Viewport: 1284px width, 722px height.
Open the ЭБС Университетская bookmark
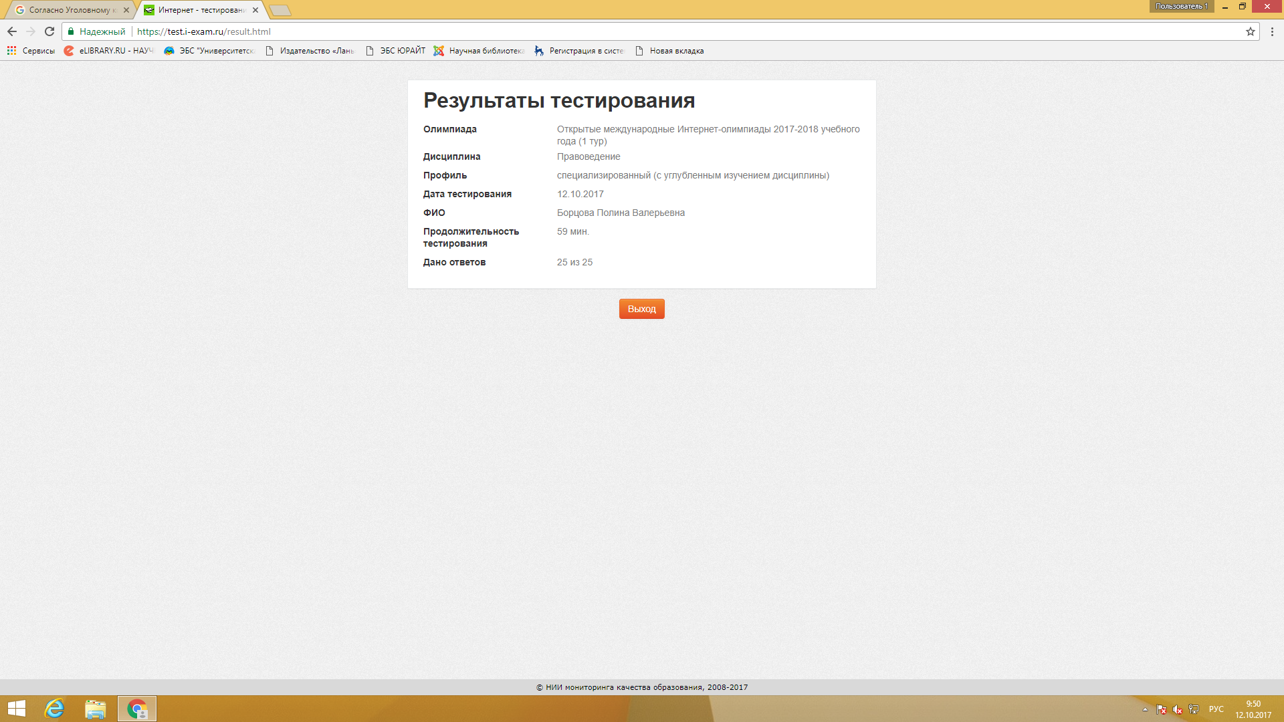pos(209,51)
